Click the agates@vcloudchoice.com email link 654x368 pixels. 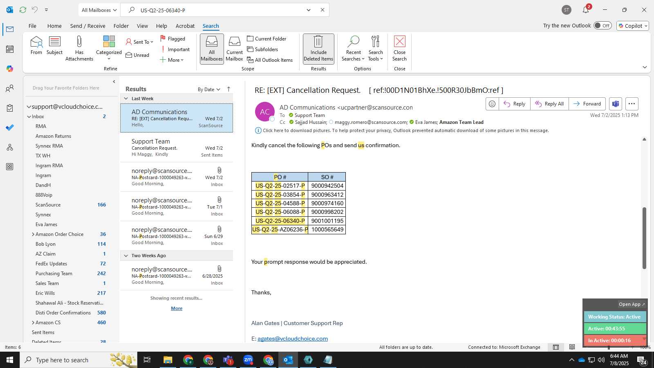tap(293, 339)
